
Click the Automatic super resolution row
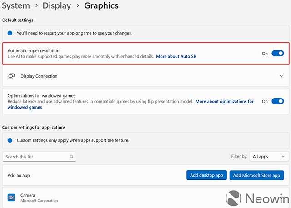[114, 54]
